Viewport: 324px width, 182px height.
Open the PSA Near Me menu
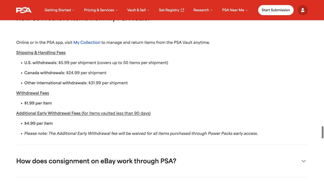pos(235,10)
